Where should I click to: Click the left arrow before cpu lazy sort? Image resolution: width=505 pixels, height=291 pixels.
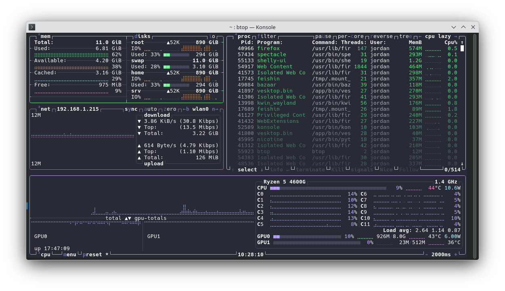pos(420,36)
